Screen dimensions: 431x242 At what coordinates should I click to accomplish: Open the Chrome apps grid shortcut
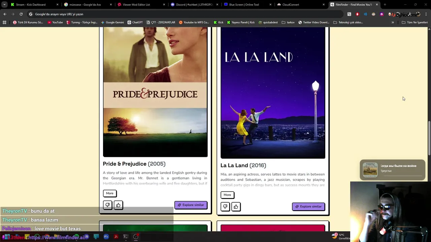pos(4,23)
